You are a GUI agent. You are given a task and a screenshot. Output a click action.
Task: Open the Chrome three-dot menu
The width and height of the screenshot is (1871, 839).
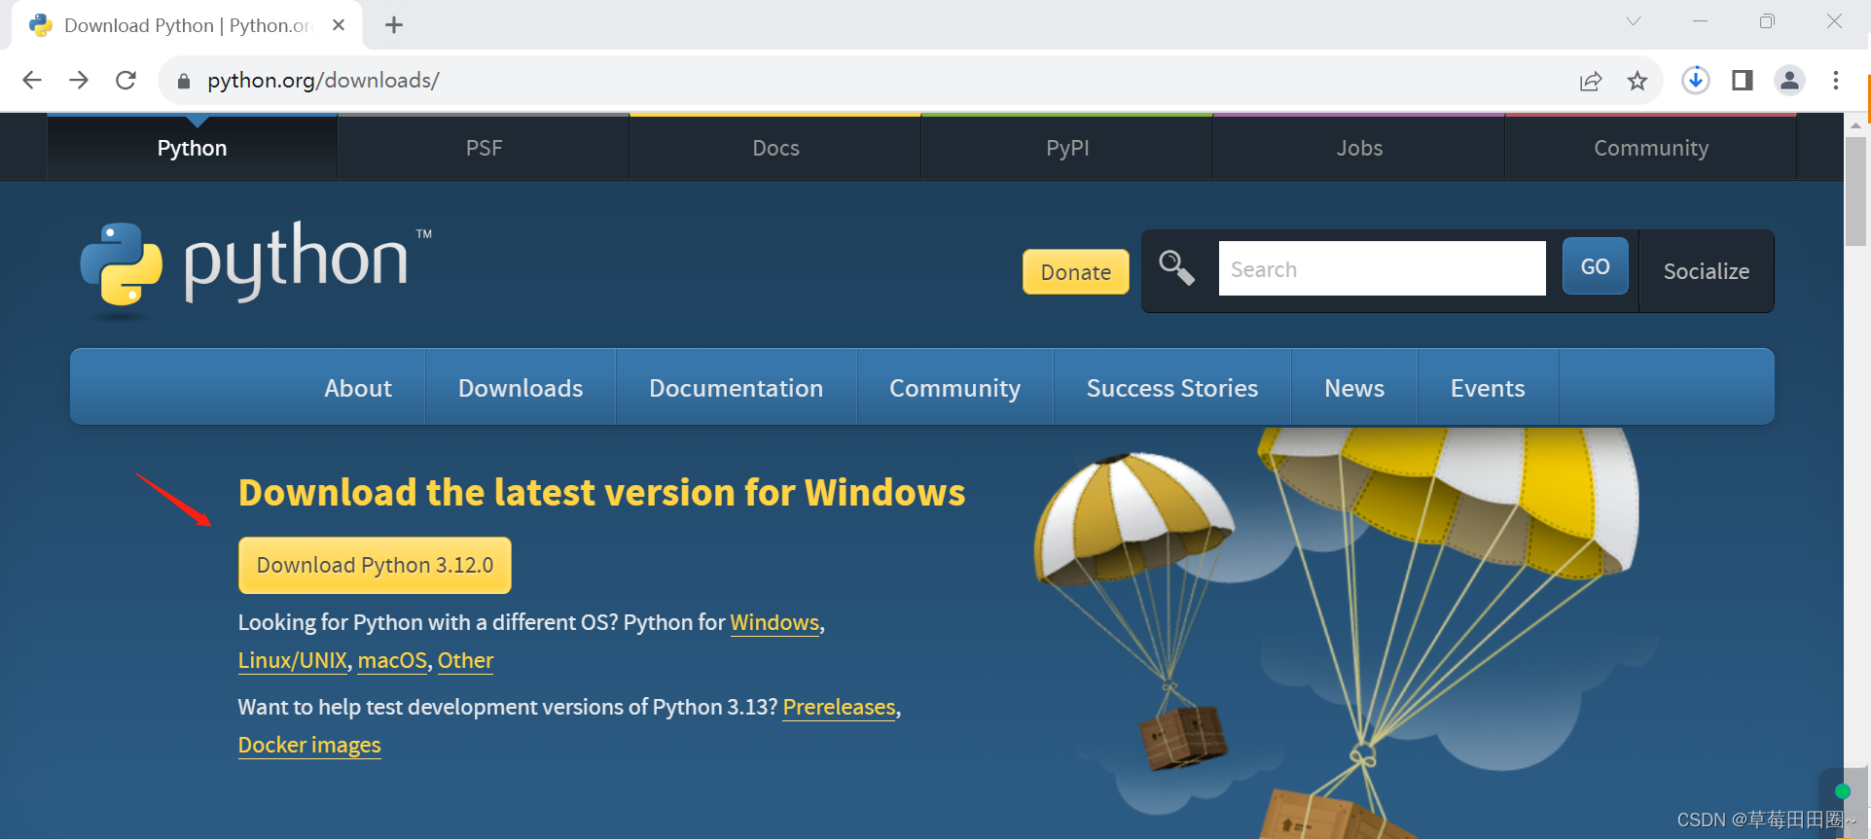pos(1836,80)
